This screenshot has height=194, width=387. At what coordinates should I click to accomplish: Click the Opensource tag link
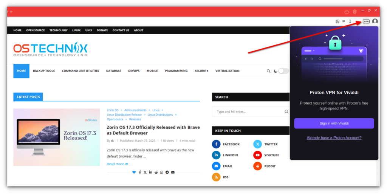[115, 119]
